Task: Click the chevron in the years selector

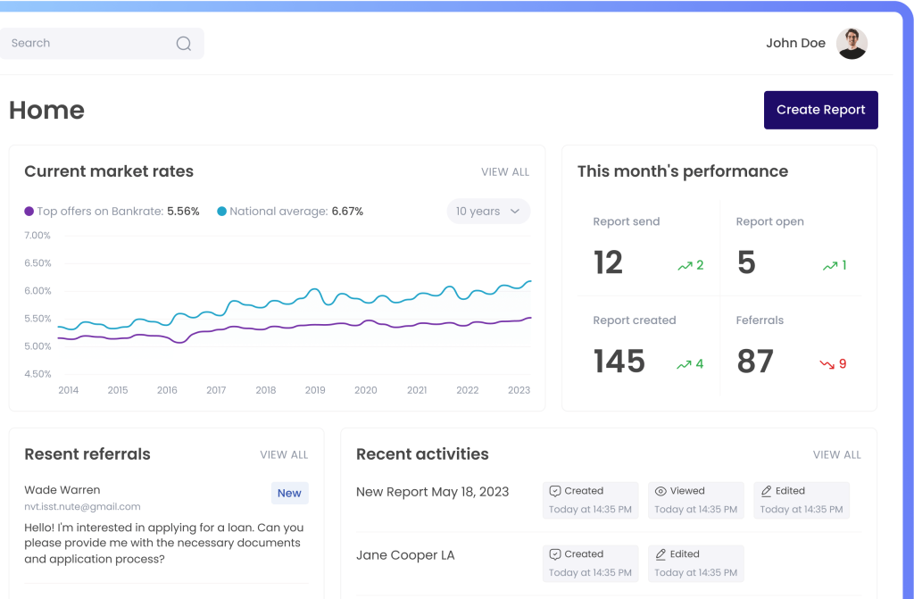Action: click(515, 212)
